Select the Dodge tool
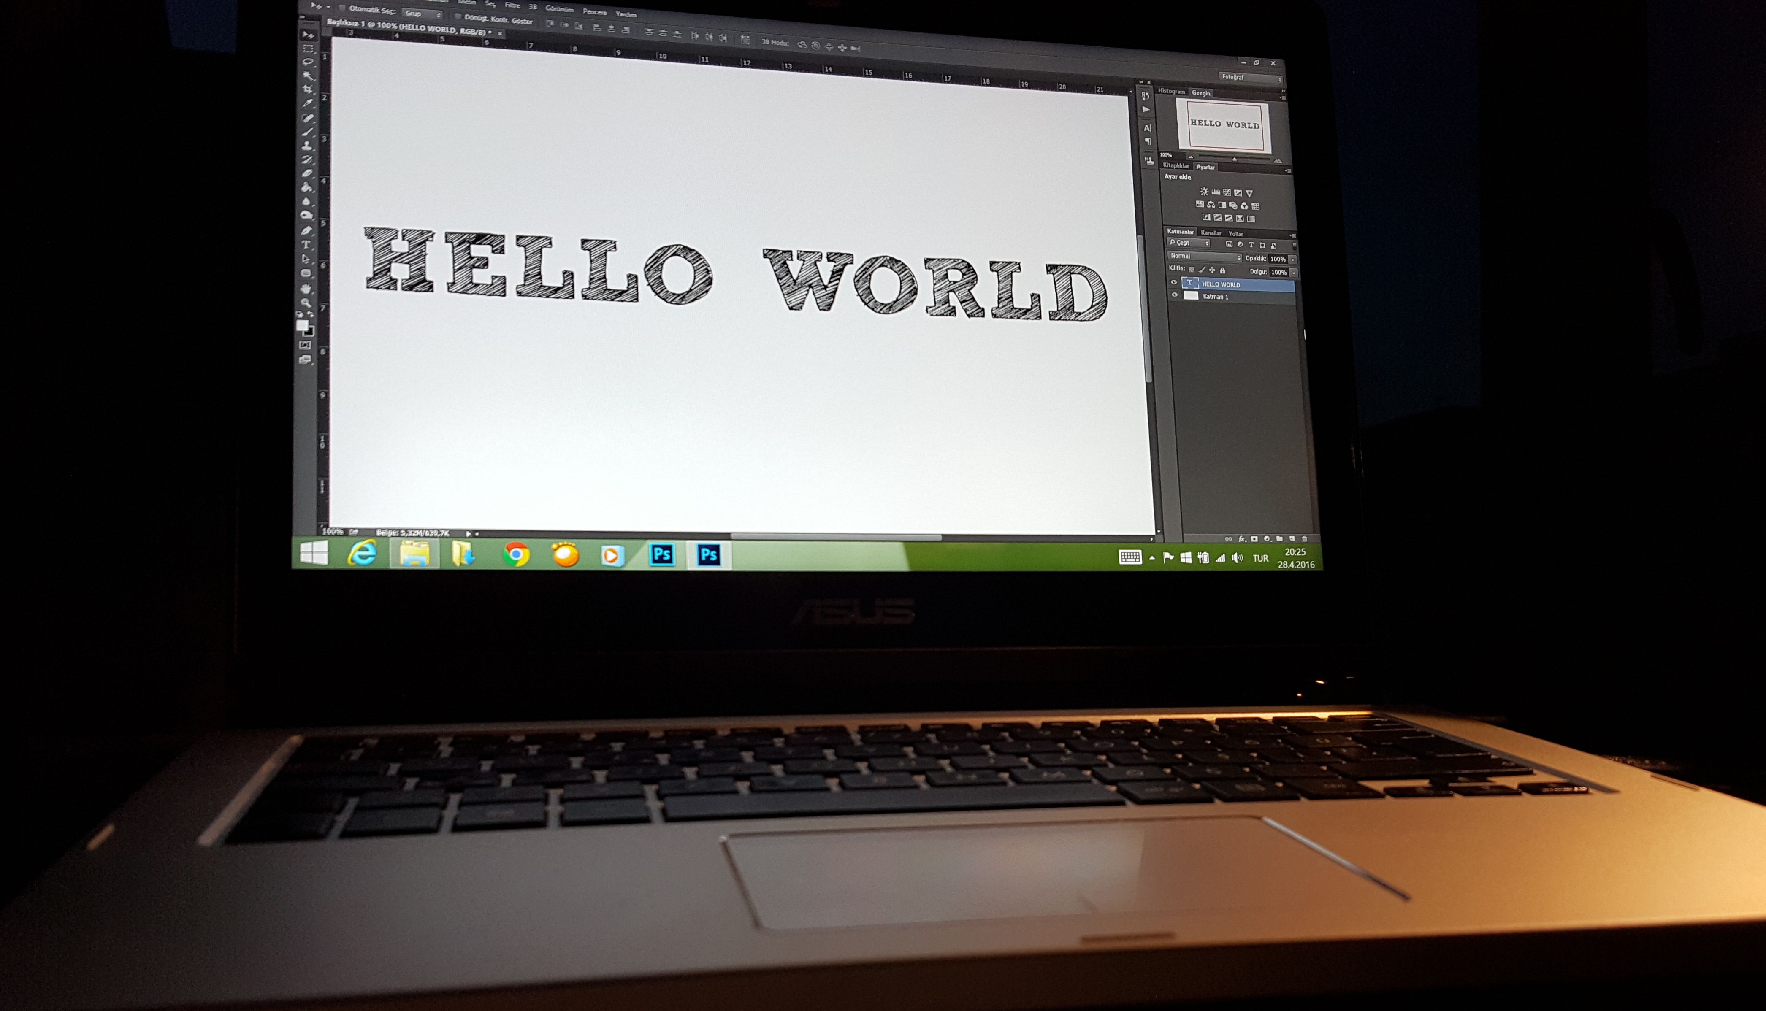This screenshot has width=1766, height=1011. 307,216
